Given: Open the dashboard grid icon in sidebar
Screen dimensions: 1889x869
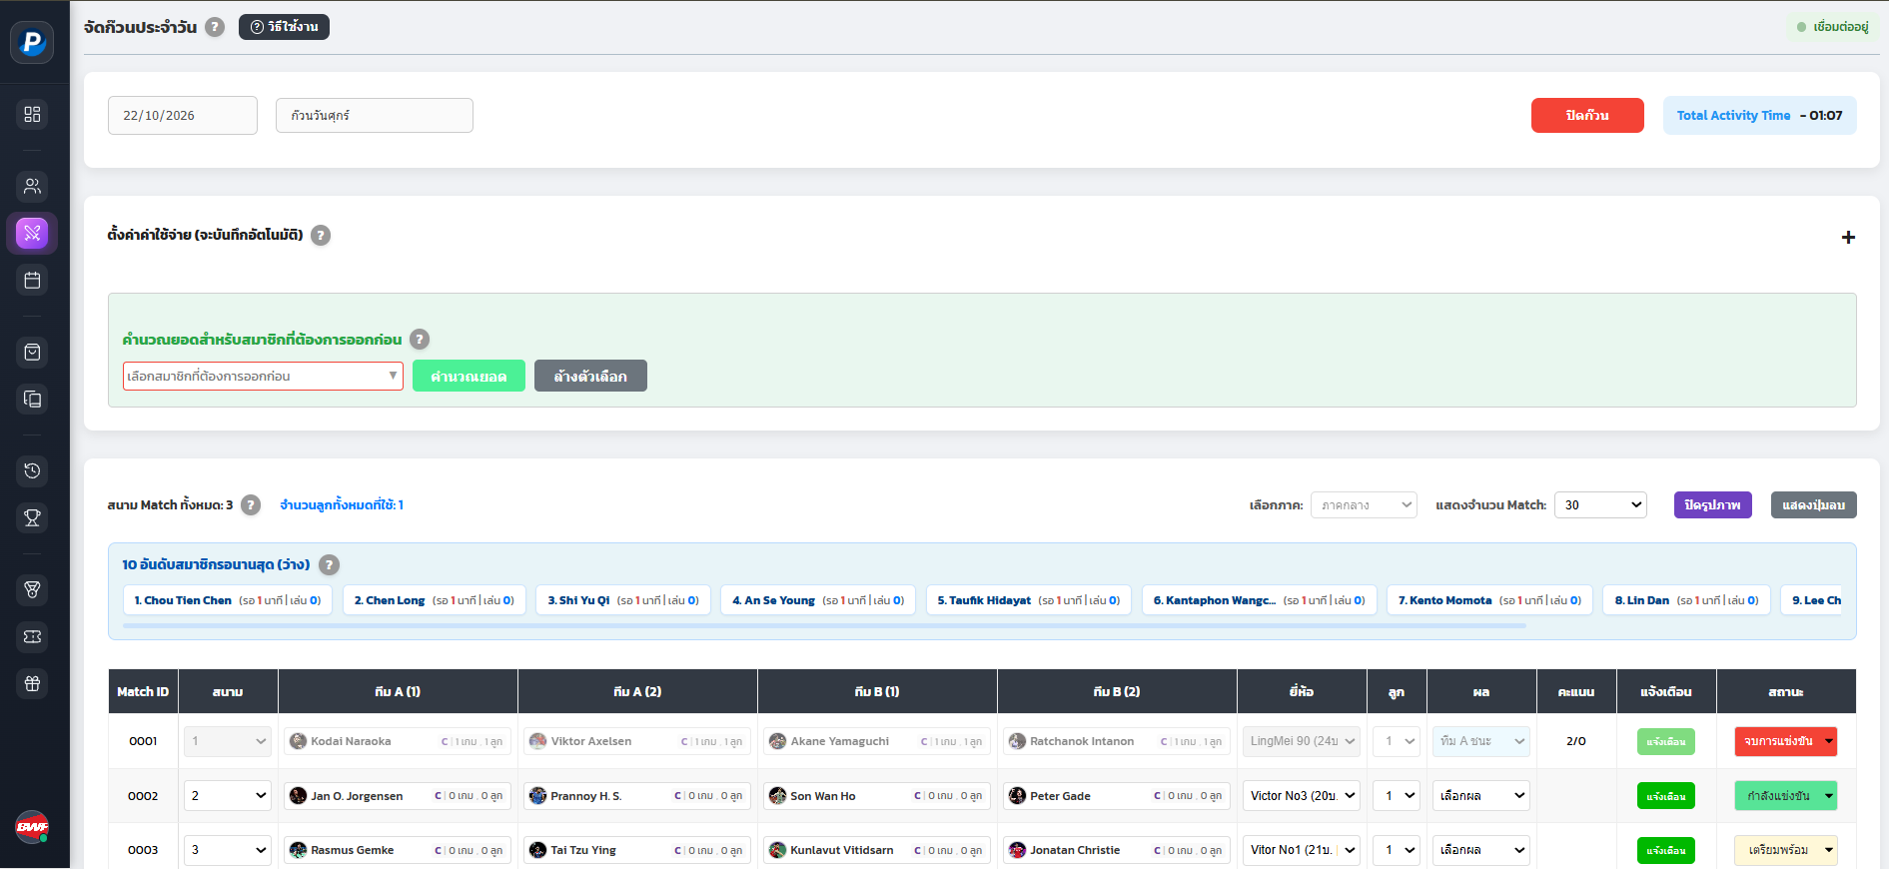Looking at the screenshot, I should point(32,114).
